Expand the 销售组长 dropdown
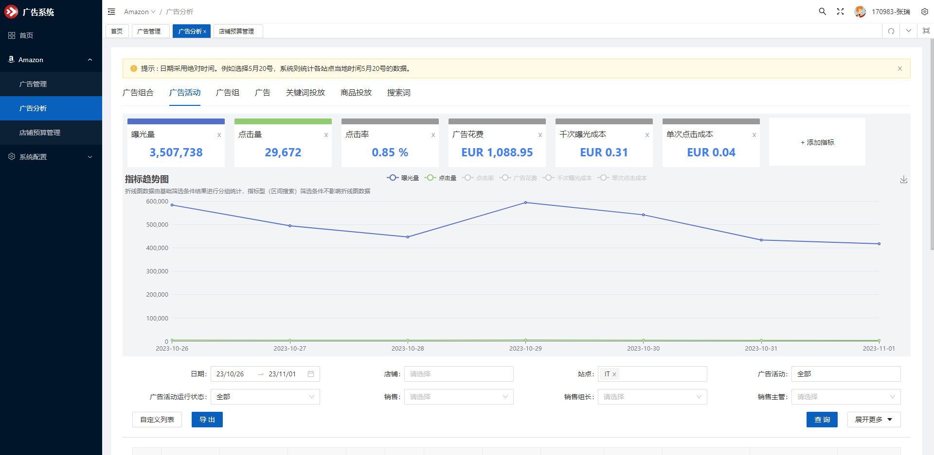The height and width of the screenshot is (455, 934). [x=652, y=397]
